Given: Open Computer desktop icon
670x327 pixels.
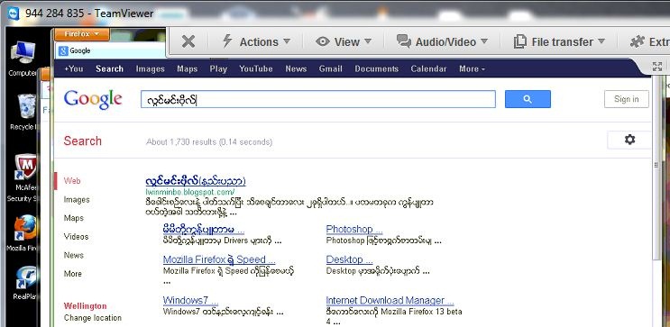Looking at the screenshot, I should click(23, 59).
